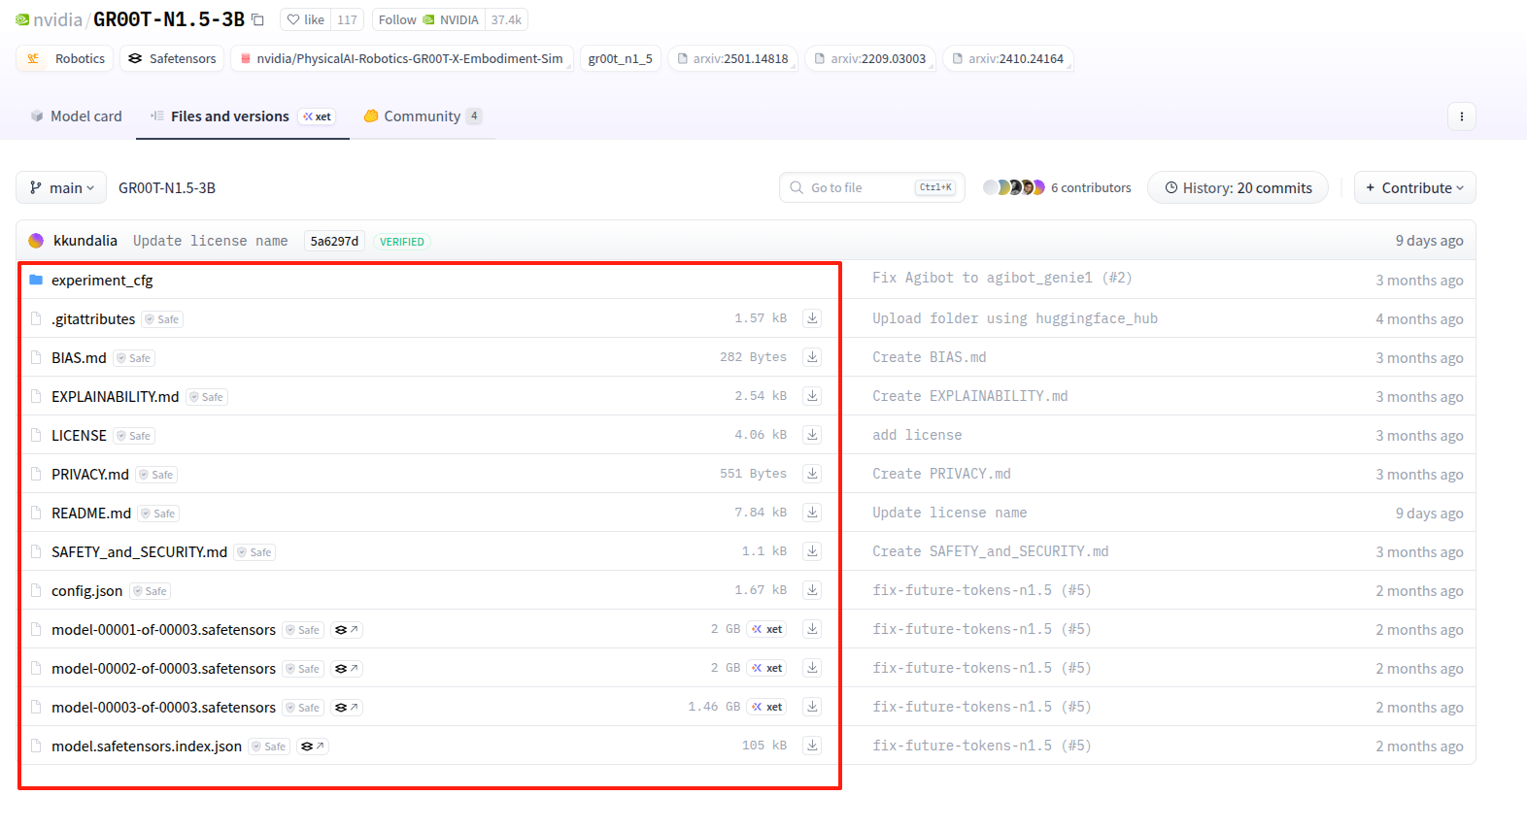Open model.safetensors.index.json file name
Screen dimensions: 1527x829
pos(147,746)
